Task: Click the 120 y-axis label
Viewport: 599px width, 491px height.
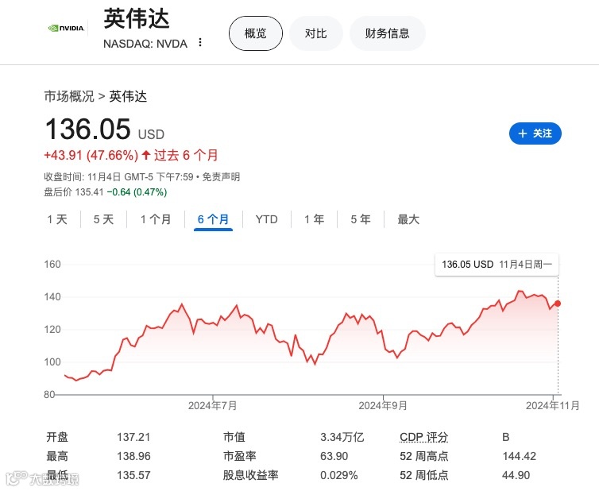Action: tap(52, 329)
